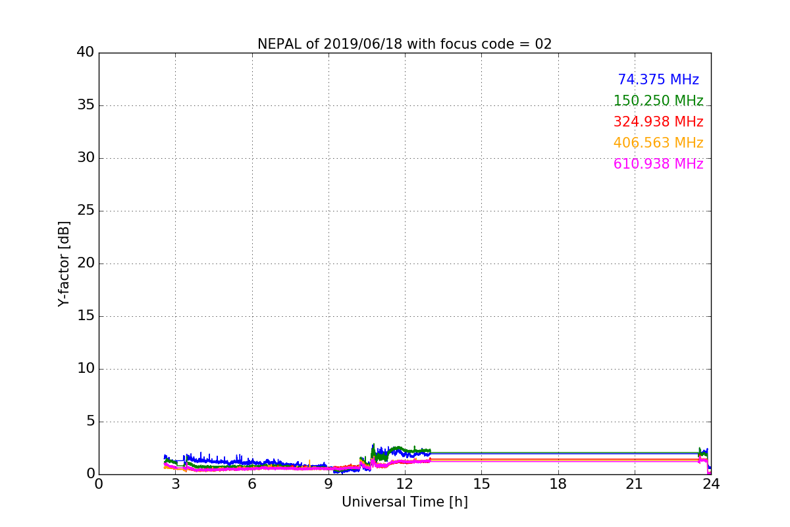Click the y-axis tick label 20
This screenshot has width=790, height=527.
point(86,263)
